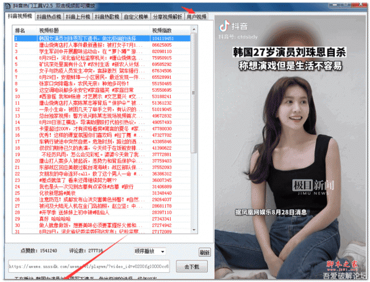Click index value 53550695
Image resolution: width=370 pixels, height=282 pixels.
tap(162, 90)
